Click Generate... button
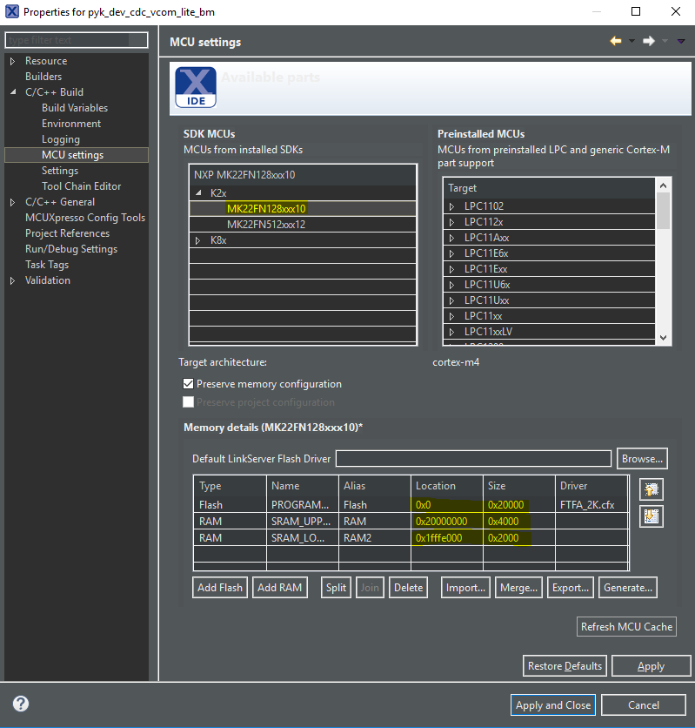 [x=628, y=587]
